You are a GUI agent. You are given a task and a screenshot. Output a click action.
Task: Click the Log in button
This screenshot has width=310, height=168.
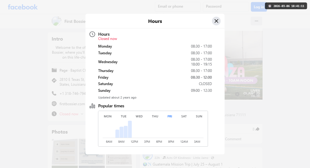259,7
